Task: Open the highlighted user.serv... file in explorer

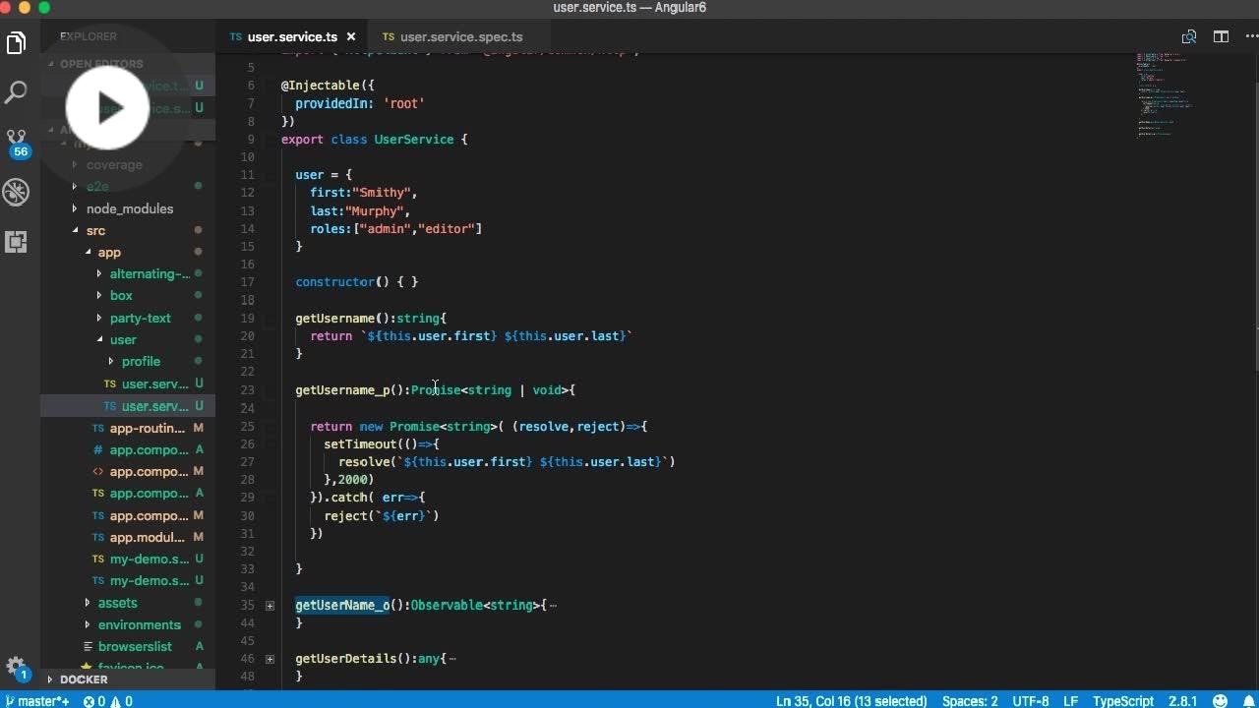Action: [x=128, y=406]
